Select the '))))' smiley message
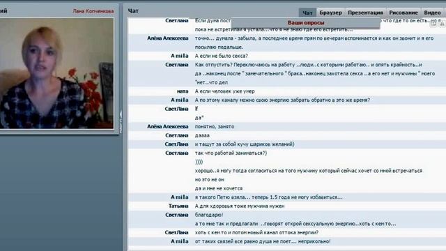 (199, 162)
